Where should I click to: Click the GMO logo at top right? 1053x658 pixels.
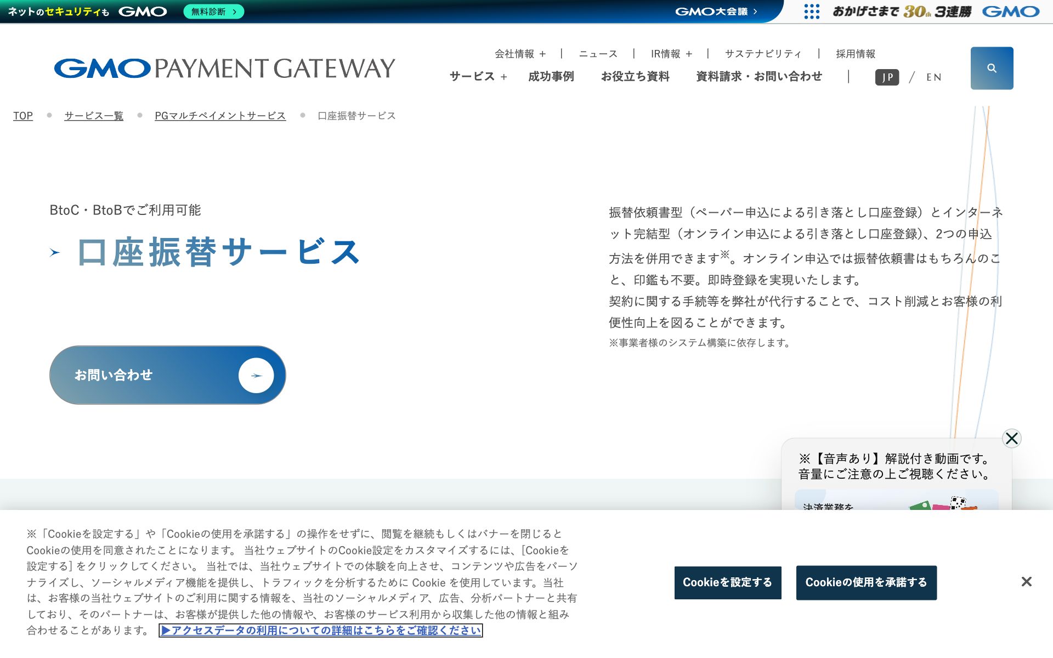click(1010, 12)
